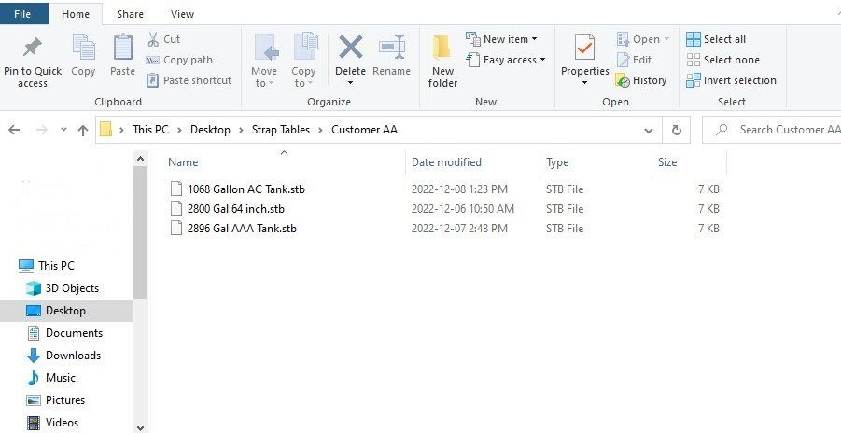
Task: Click This PC in the address bar
Action: [150, 130]
